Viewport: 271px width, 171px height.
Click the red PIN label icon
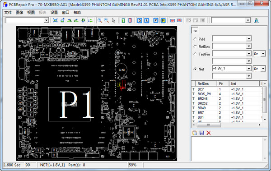(179, 21)
